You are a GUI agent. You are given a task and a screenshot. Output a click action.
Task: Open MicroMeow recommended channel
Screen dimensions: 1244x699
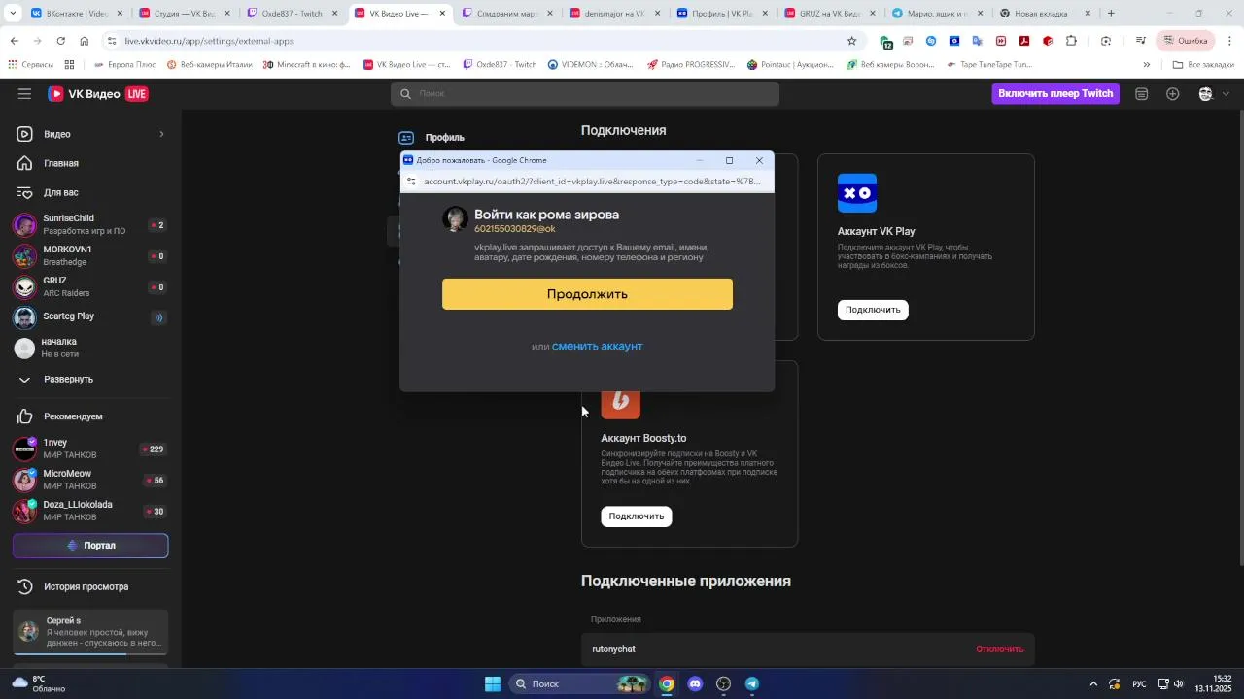tap(90, 480)
